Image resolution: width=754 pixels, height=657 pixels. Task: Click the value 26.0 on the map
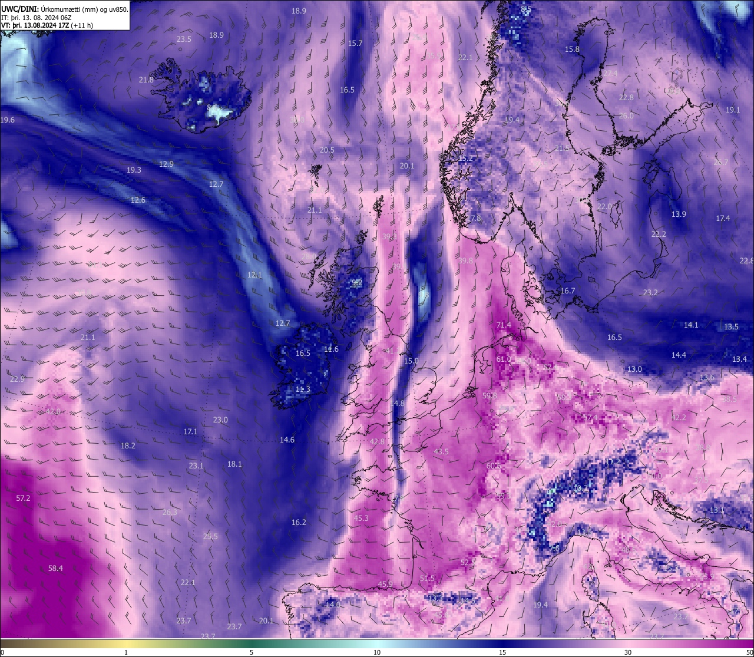626,115
